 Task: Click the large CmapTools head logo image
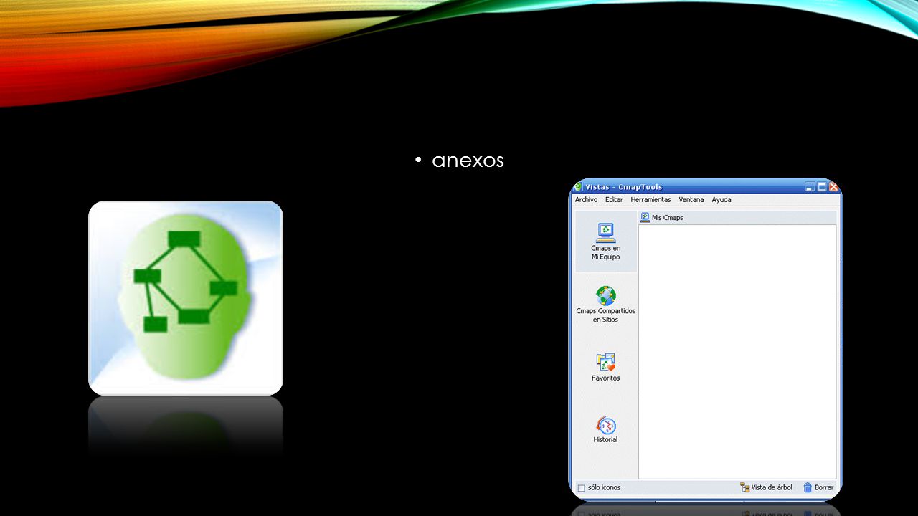point(186,298)
